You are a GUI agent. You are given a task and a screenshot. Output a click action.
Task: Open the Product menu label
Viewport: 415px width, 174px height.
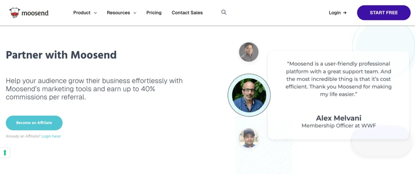(82, 13)
